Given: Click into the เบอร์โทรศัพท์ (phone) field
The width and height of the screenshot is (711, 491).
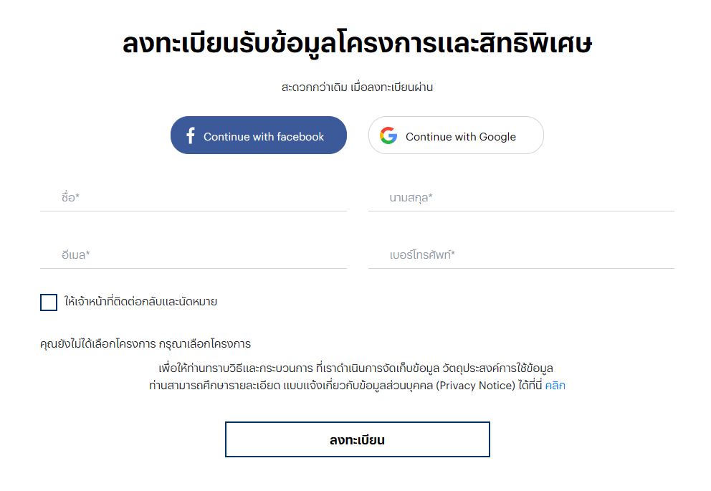Looking at the screenshot, I should tap(521, 255).
